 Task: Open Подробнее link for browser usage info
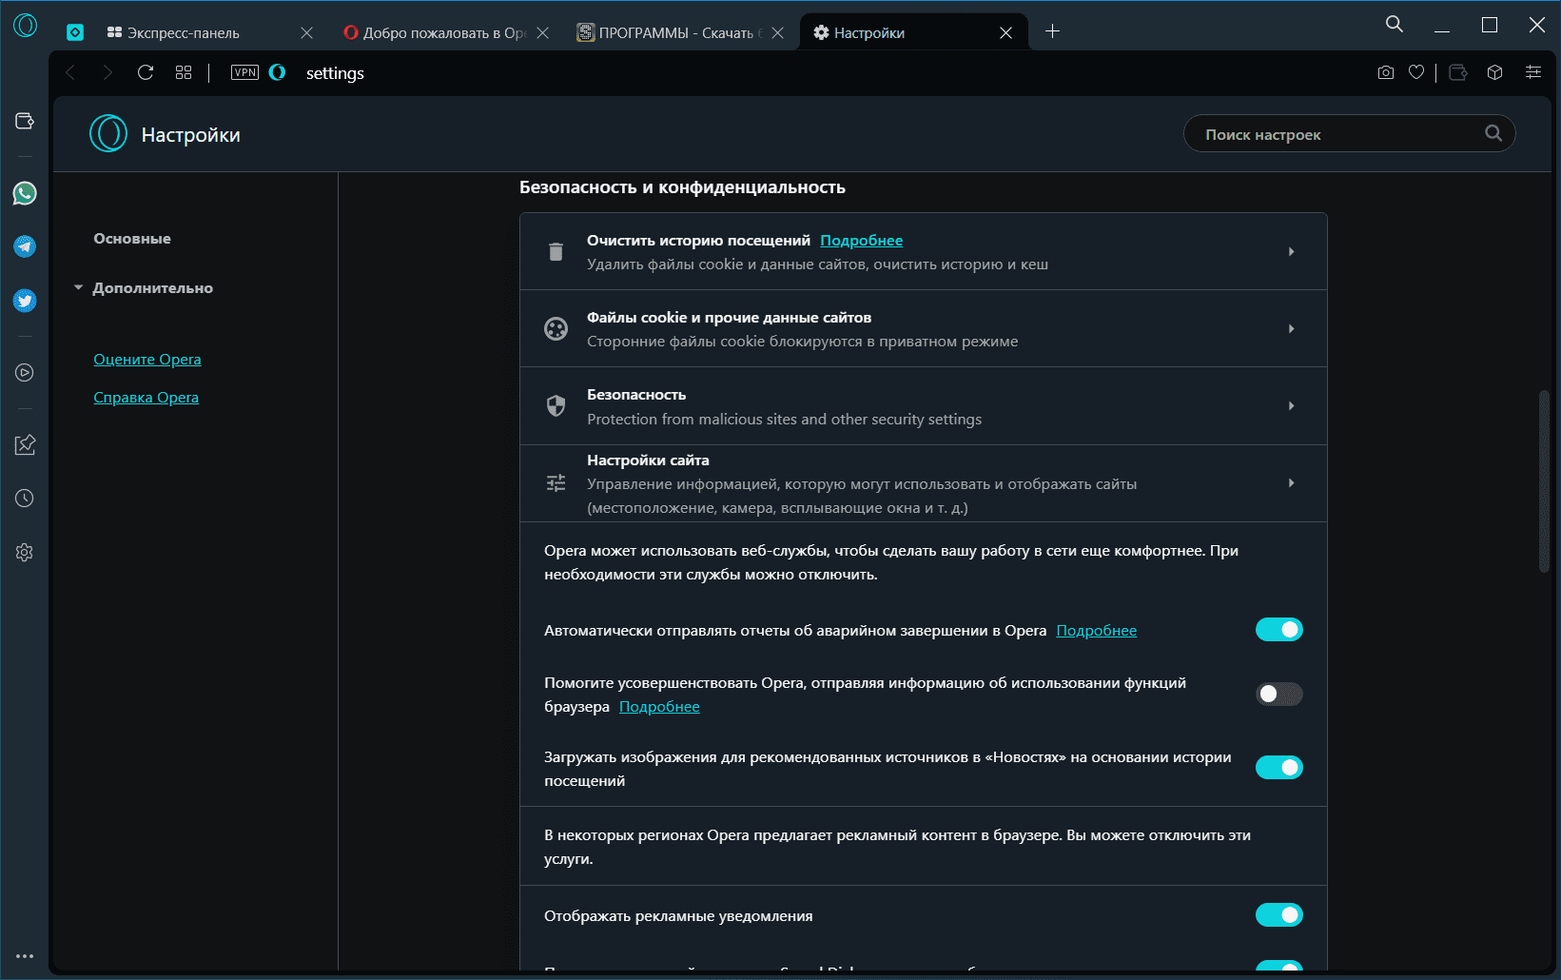pyautogui.click(x=659, y=707)
